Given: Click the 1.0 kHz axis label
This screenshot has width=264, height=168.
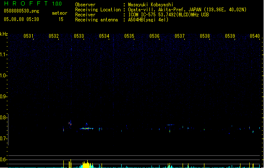Looking at the screenshot, I should pyautogui.click(x=3, y=76).
